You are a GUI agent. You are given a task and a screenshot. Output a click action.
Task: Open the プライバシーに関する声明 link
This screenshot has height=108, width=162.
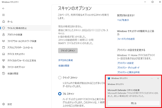pyautogui.click(x=128, y=72)
